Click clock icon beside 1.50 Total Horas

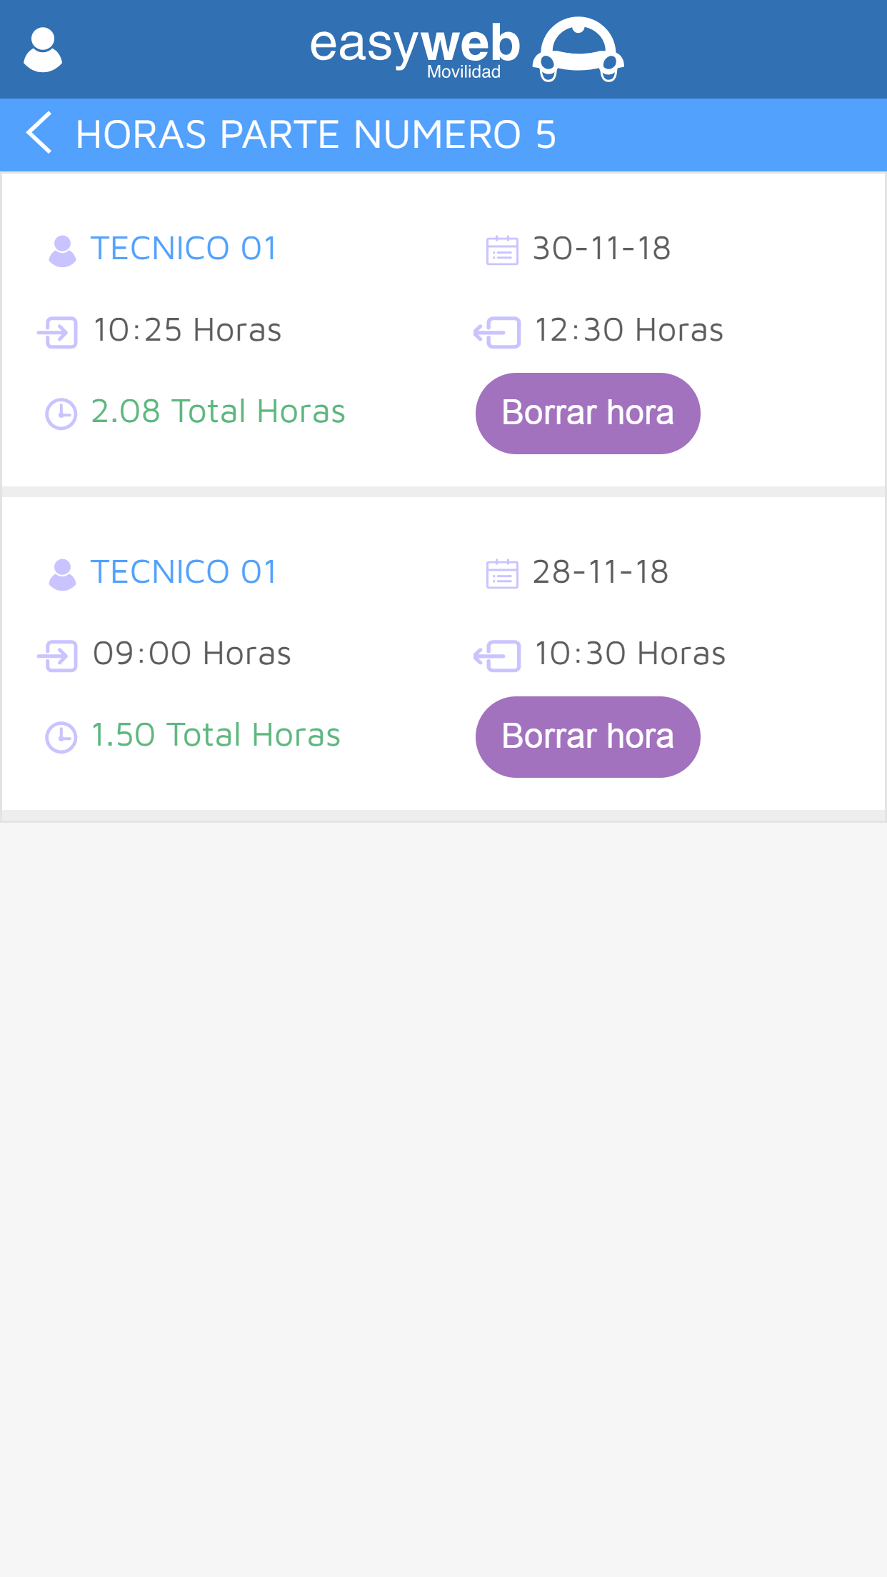(x=61, y=737)
